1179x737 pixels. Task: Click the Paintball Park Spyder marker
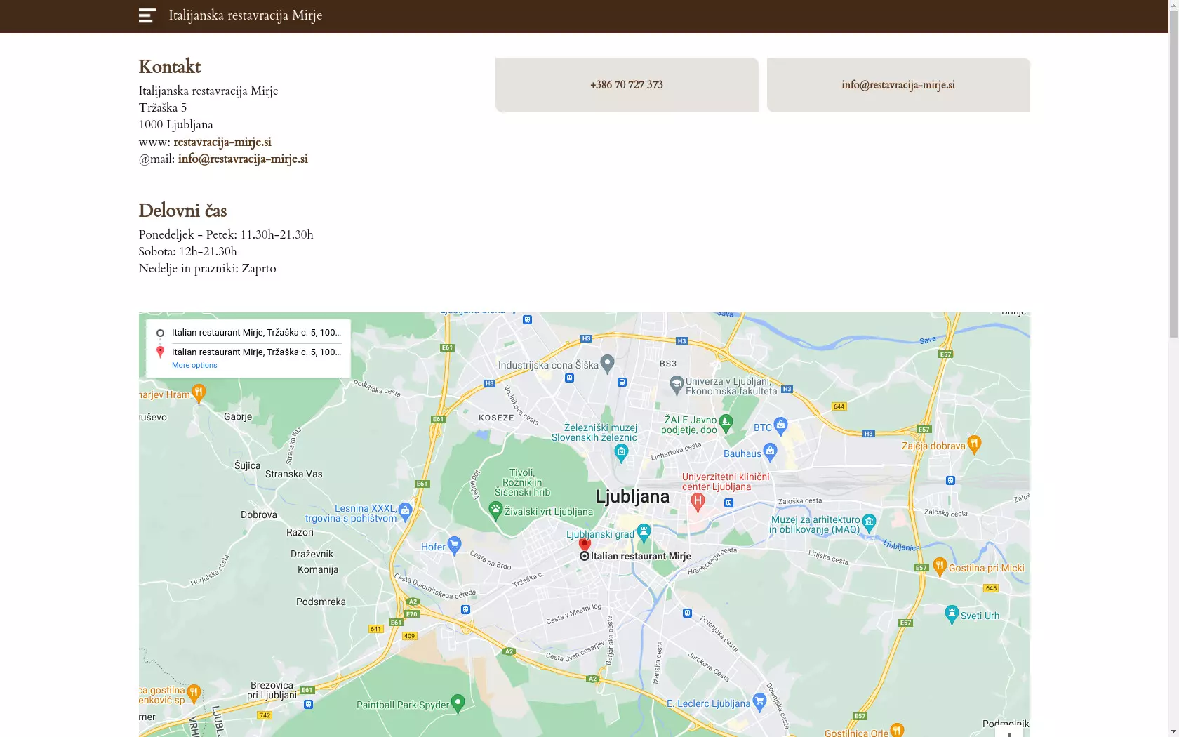pyautogui.click(x=458, y=703)
